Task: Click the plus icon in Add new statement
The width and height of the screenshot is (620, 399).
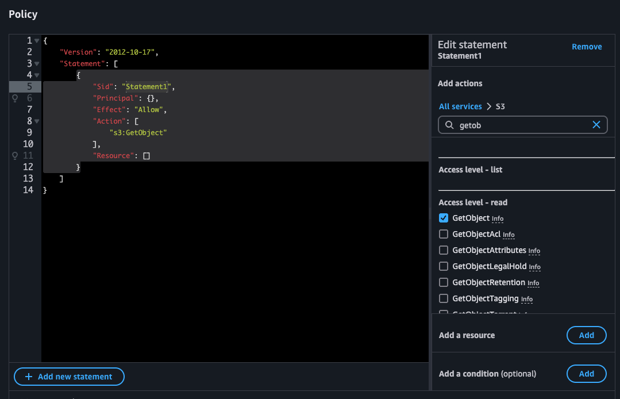Action: point(29,377)
